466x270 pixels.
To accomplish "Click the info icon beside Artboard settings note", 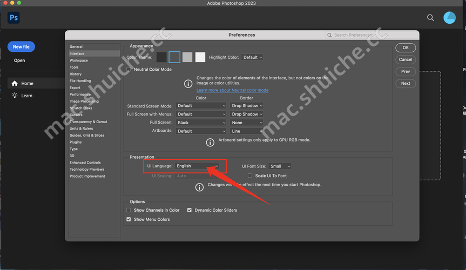I will (x=210, y=142).
